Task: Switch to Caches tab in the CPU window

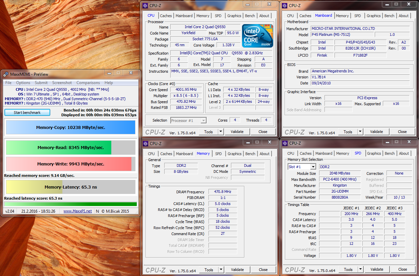Action: [166, 16]
